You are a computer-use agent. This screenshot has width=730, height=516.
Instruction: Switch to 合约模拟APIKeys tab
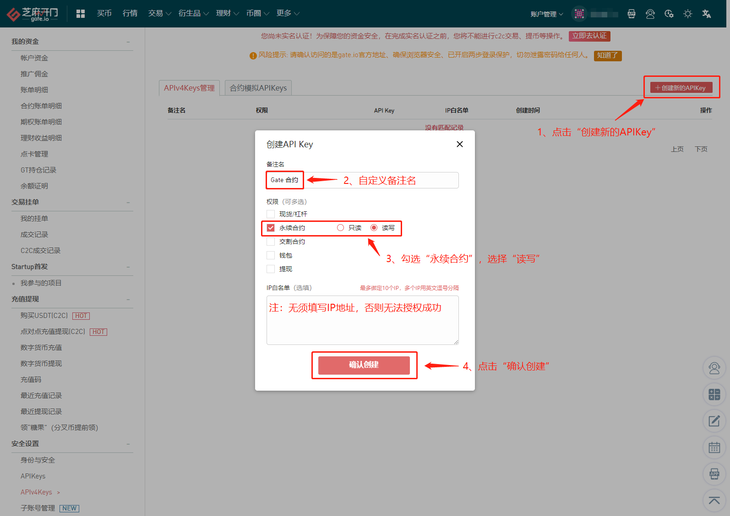pos(258,88)
